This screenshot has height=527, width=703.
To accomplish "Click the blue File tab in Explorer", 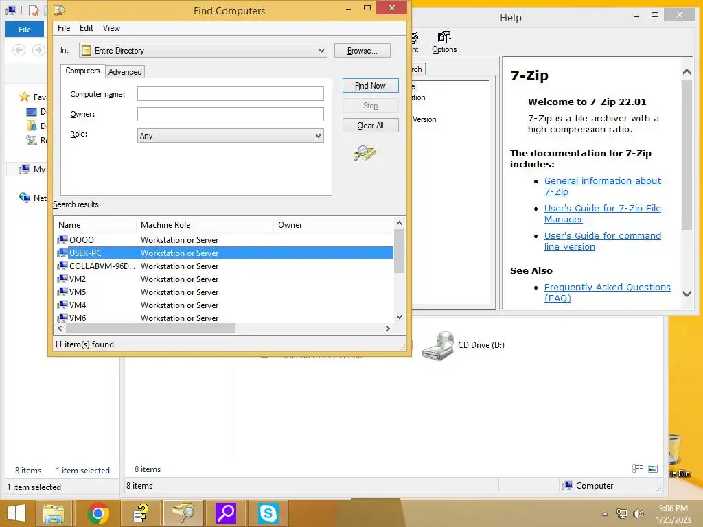I will pos(25,30).
